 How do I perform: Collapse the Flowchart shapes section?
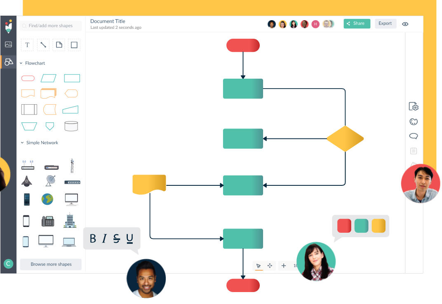click(21, 63)
